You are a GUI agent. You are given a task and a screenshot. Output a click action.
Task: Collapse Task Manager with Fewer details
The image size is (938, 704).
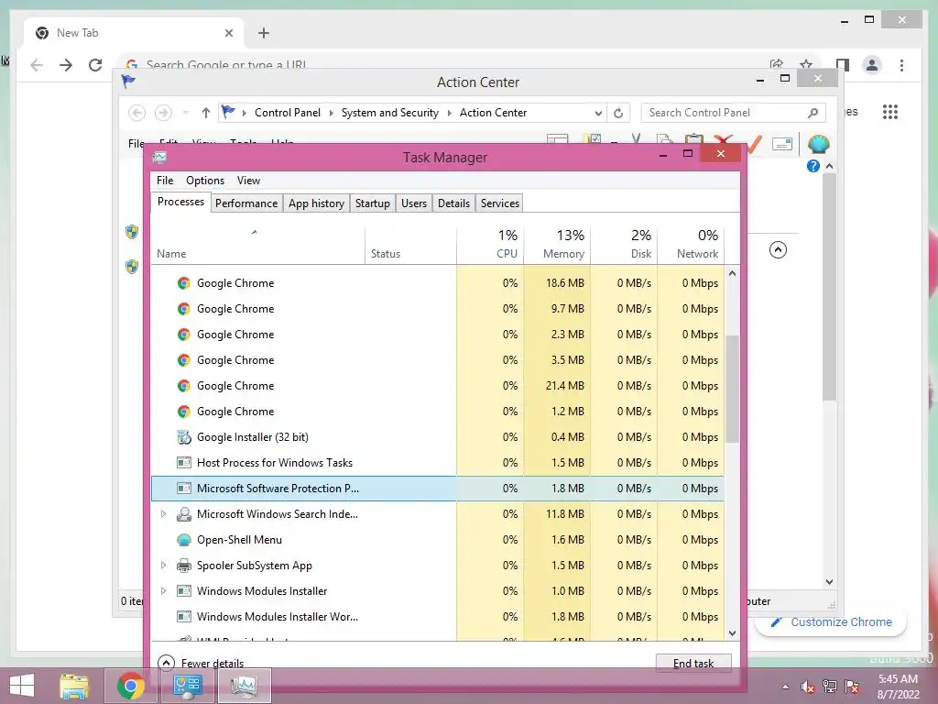tap(201, 664)
